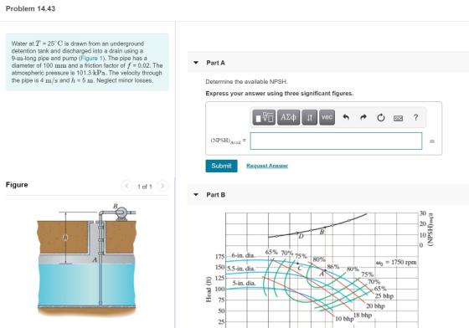Redo the answer edit
Viewport: 469px width, 328px height.
click(x=363, y=117)
